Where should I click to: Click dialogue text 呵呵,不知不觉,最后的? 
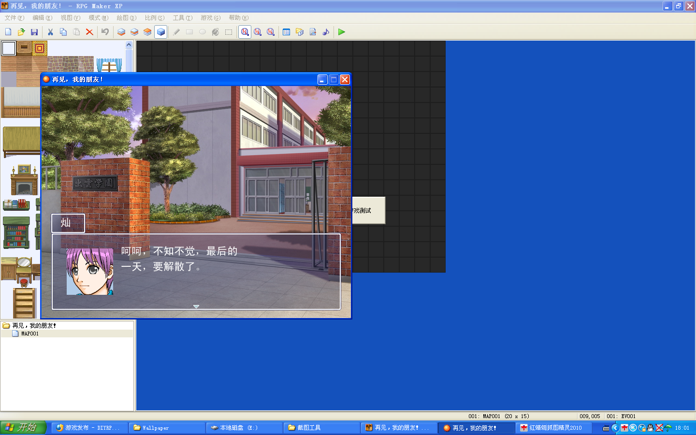click(179, 251)
